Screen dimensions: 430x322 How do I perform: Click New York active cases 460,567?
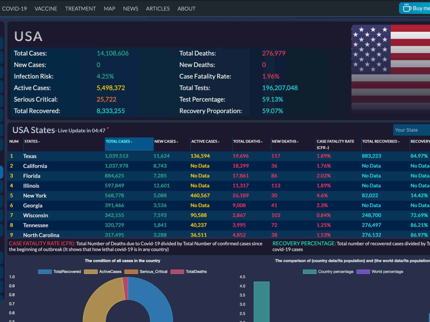pyautogui.click(x=200, y=195)
